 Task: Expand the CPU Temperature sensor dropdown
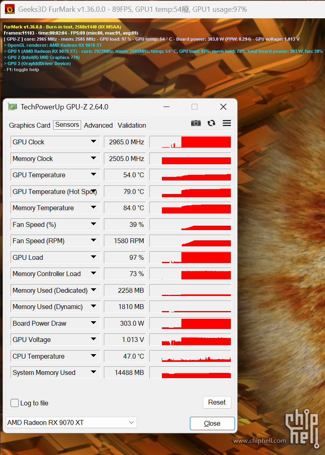tap(93, 356)
